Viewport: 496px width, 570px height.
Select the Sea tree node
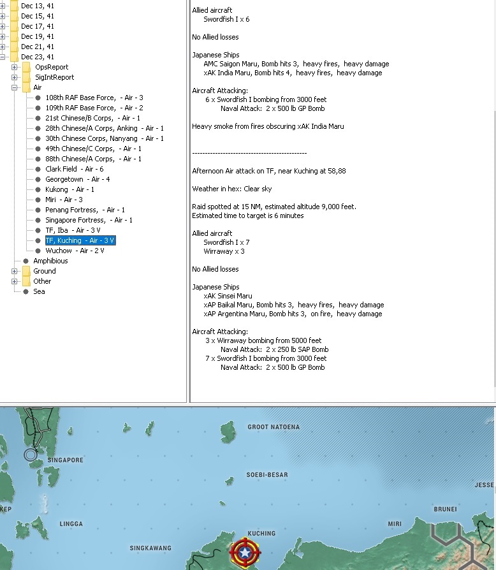pyautogui.click(x=39, y=291)
